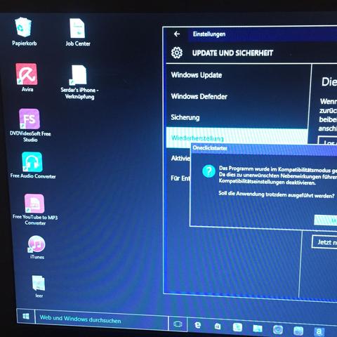The width and height of the screenshot is (337, 337).
Task: Click the 'Jetzt neu starten' button
Action: [x=325, y=242]
